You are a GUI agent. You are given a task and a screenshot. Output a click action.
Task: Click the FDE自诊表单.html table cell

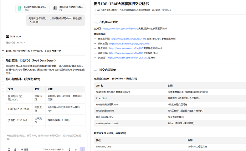(x=19, y=109)
